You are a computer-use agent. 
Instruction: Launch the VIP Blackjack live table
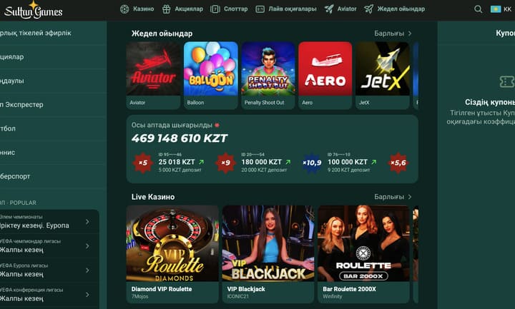coord(268,254)
